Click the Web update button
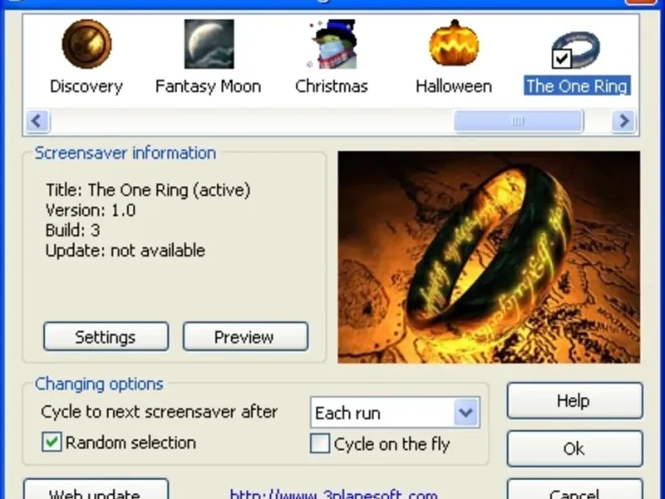665x499 pixels. [x=96, y=490]
